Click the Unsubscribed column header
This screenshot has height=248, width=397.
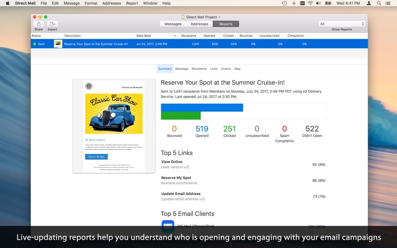pos(269,36)
